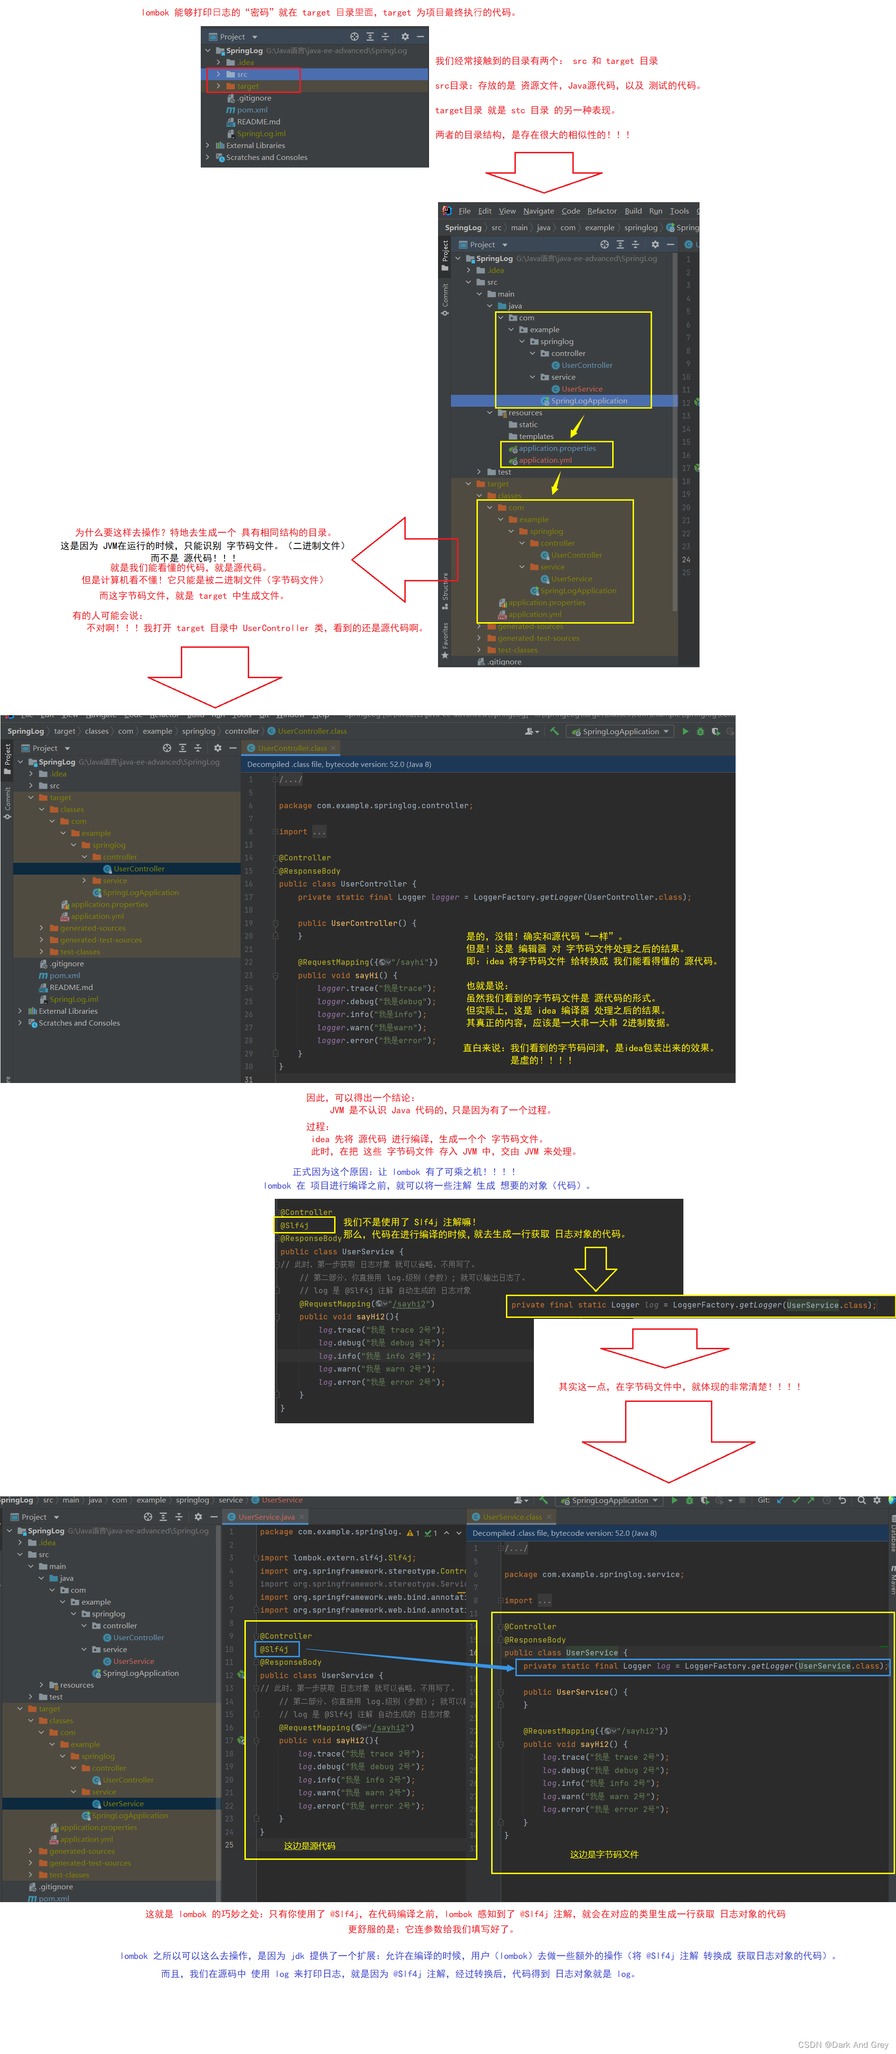Expand target folder in topmost Project panel
Image resolution: width=896 pixels, height=2054 pixels.
pos(218,86)
